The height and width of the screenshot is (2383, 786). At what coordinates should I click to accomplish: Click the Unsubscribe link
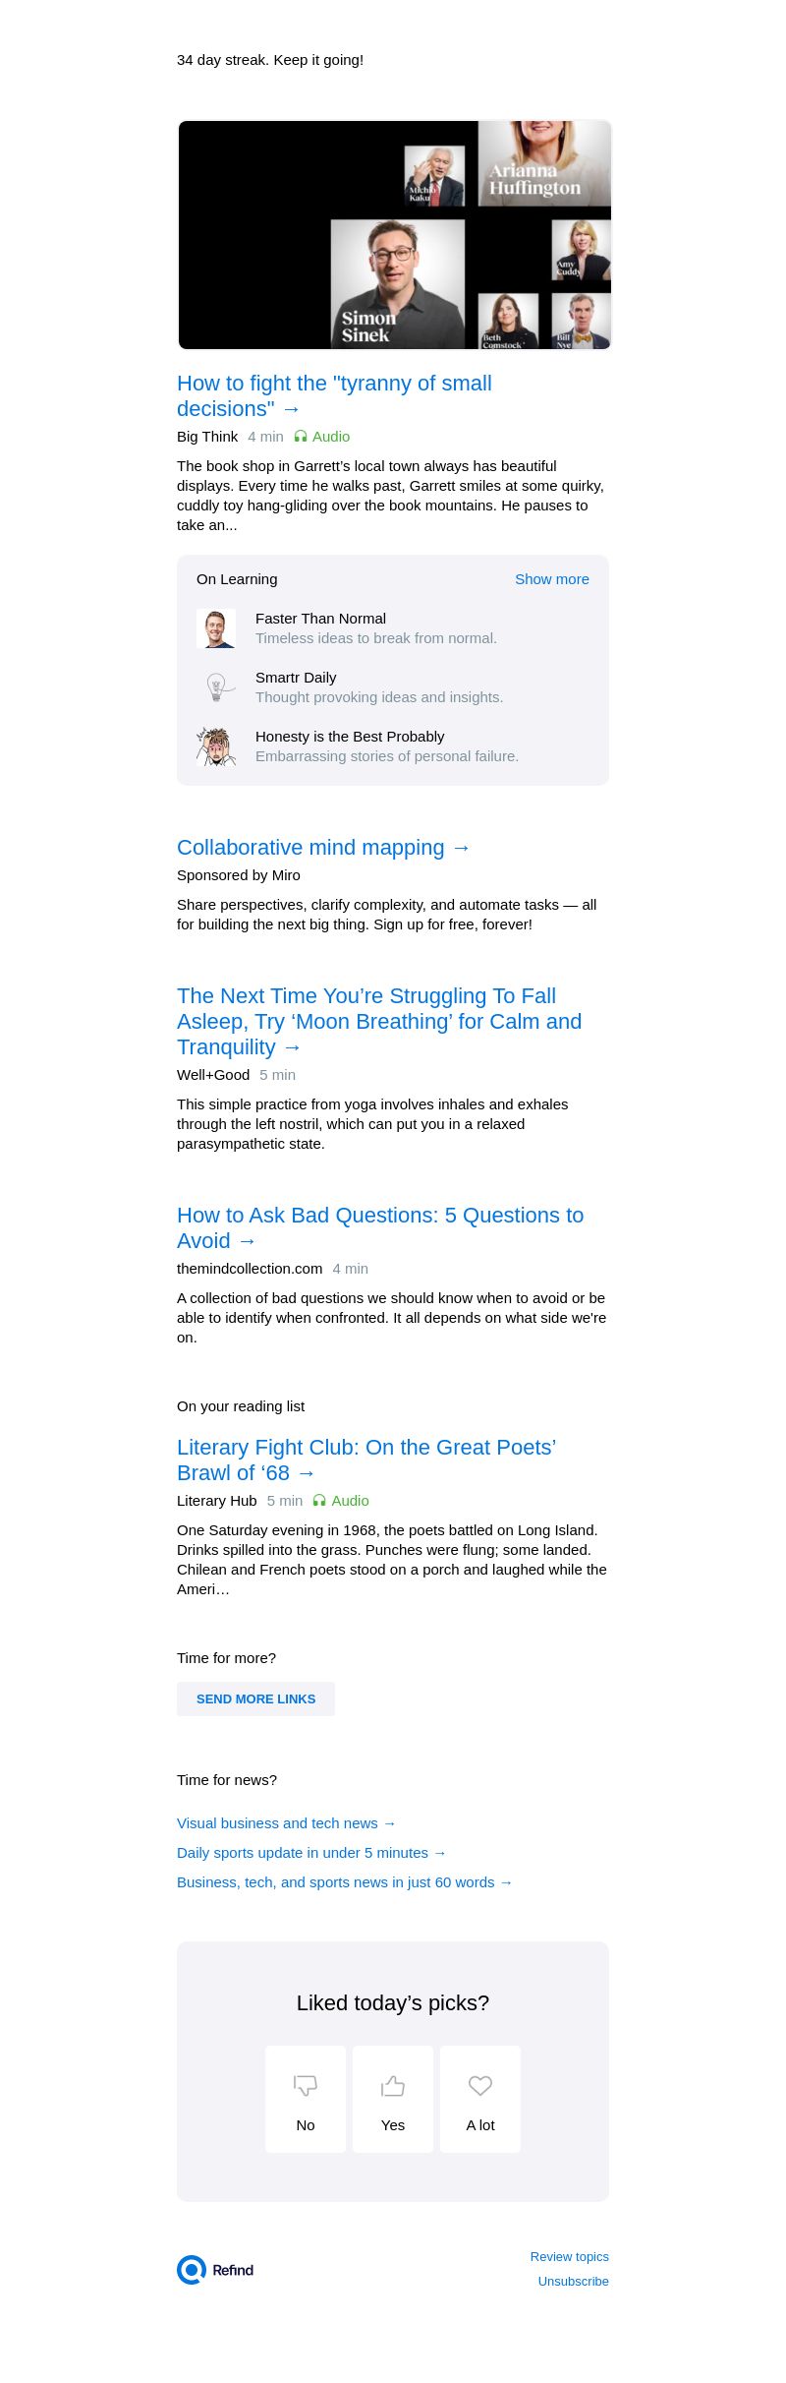(573, 2282)
